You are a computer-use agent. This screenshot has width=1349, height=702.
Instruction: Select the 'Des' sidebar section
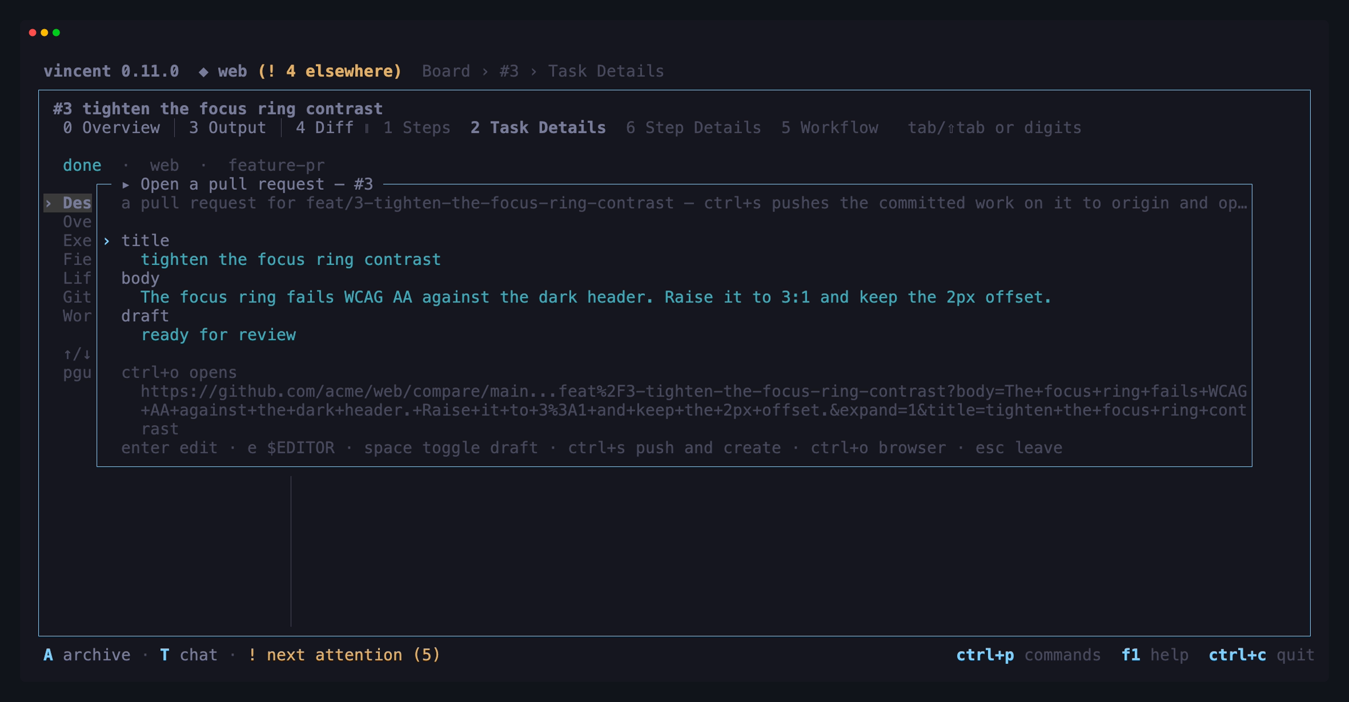68,203
